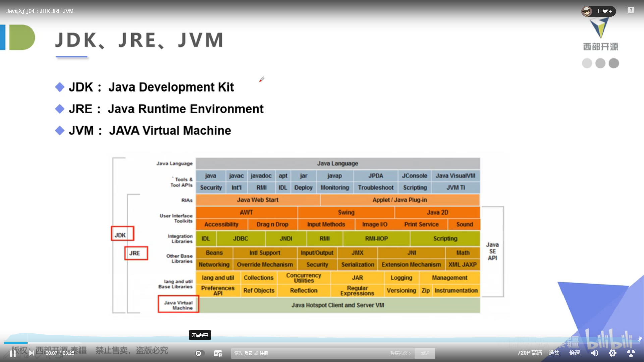This screenshot has height=362, width=644.
Task: Skip to the next video
Action: 31,353
